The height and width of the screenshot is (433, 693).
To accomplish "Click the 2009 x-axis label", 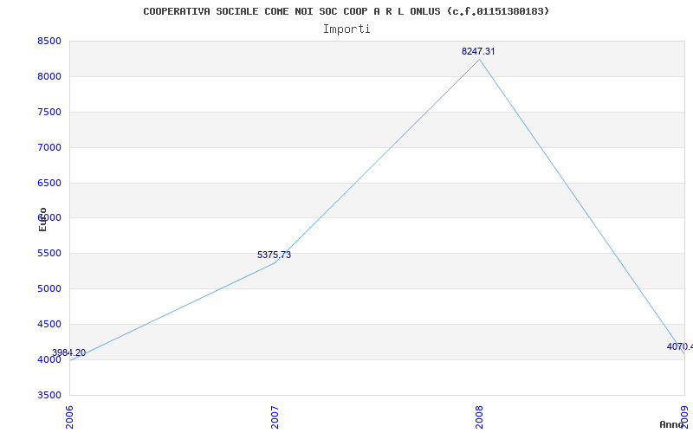I will 683,416.
